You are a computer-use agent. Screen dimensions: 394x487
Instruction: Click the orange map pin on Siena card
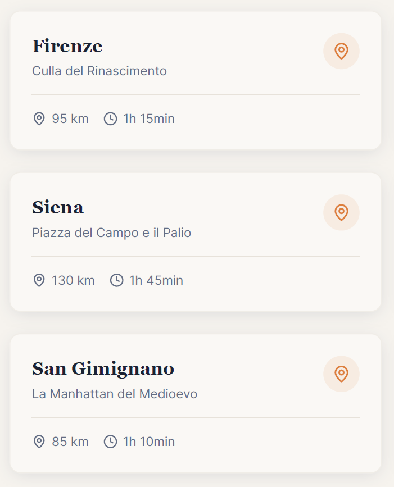click(341, 212)
